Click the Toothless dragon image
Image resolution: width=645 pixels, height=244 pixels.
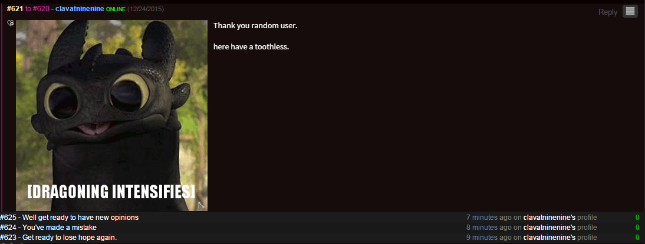coord(111,115)
